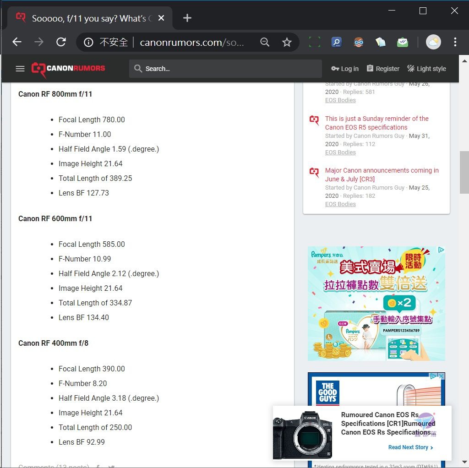The image size is (469, 468).
Task: Open EOS Bodies link under Replies: 581
Action: [340, 100]
